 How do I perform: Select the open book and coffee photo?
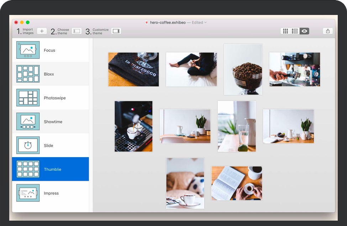pyautogui.click(x=237, y=183)
